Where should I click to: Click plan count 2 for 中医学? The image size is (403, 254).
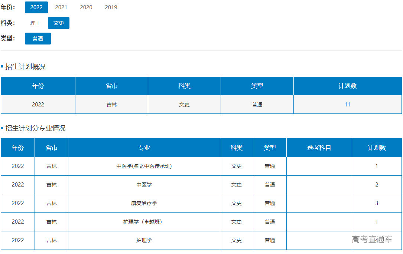377,185
